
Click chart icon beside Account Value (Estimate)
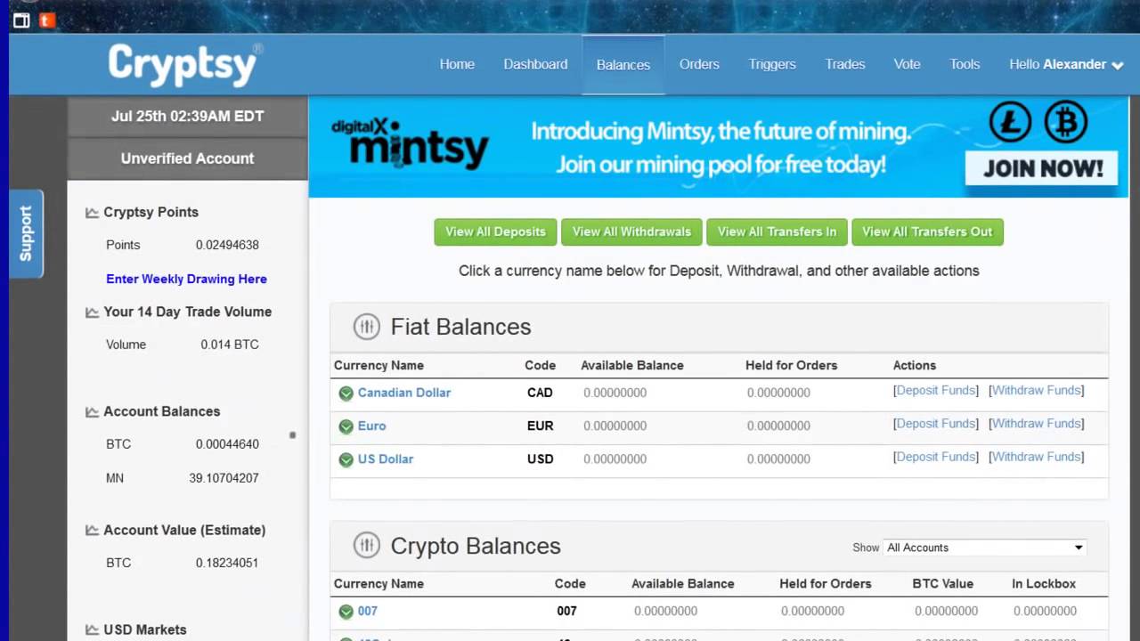[x=92, y=531]
